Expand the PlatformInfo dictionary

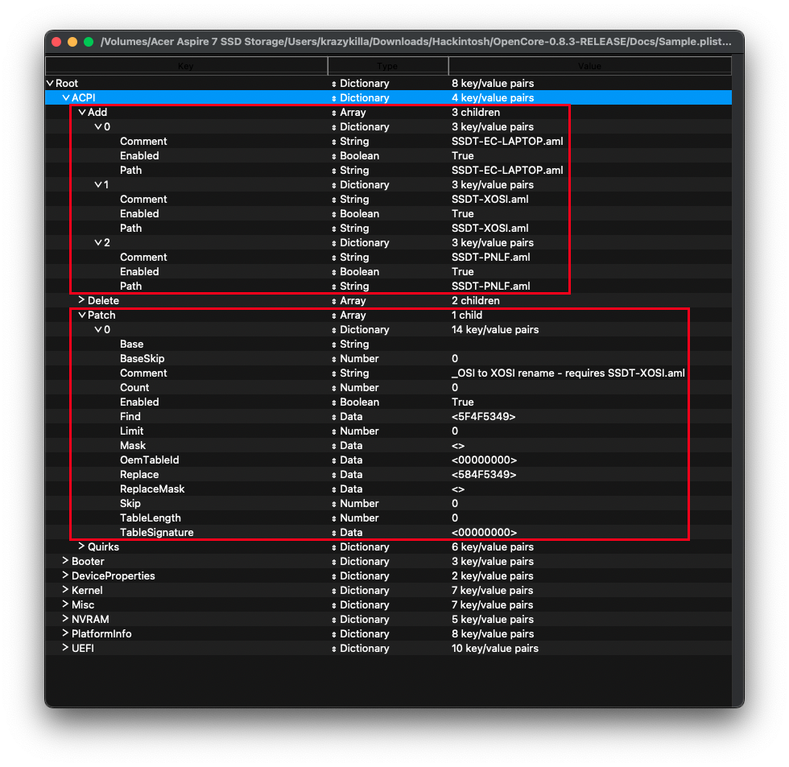click(x=65, y=634)
